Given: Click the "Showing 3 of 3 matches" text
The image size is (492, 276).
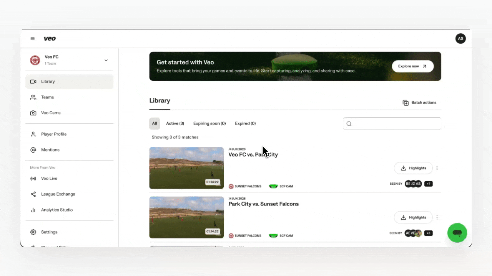Looking at the screenshot, I should [x=175, y=137].
